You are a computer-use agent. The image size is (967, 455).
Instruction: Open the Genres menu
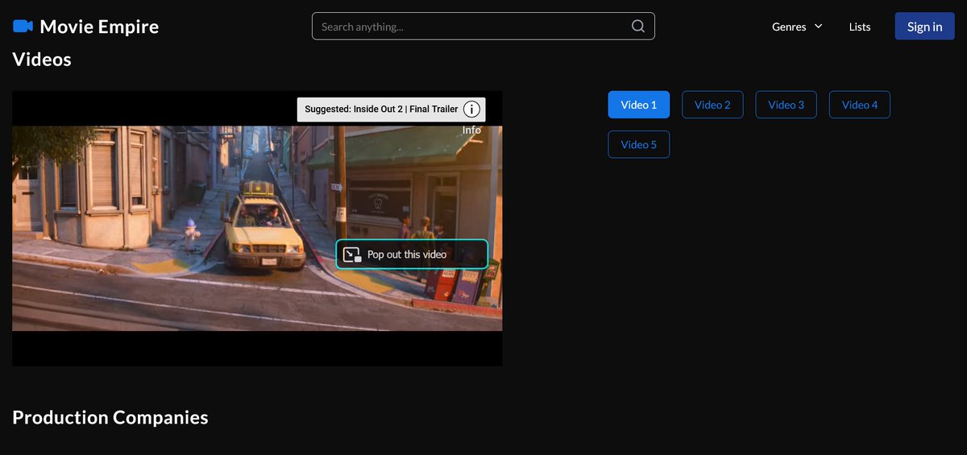(797, 27)
